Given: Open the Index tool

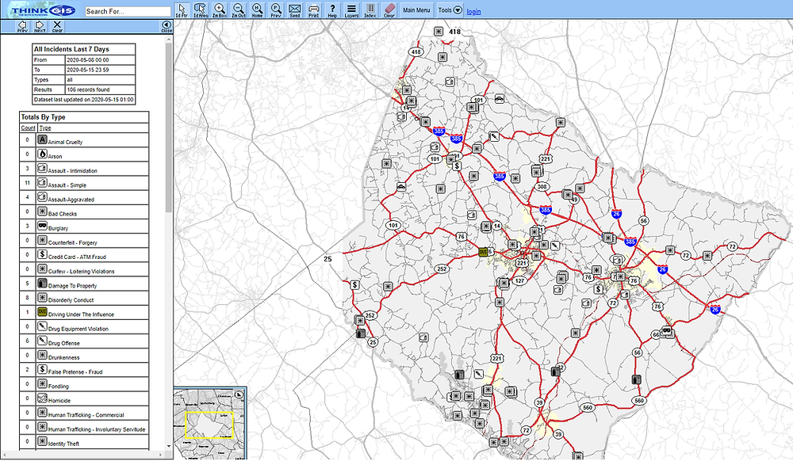Looking at the screenshot, I should [x=370, y=10].
